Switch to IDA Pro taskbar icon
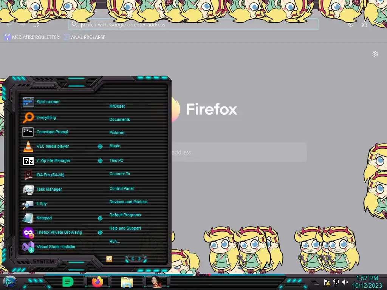 [156, 282]
